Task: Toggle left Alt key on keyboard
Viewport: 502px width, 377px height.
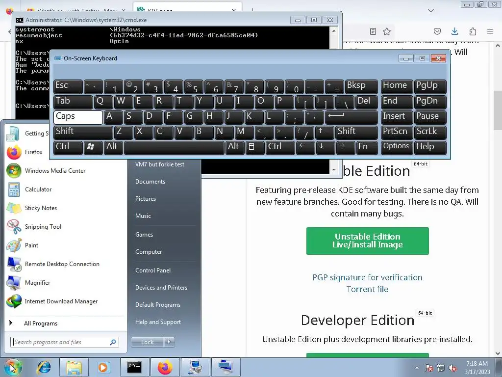Action: pyautogui.click(x=113, y=147)
